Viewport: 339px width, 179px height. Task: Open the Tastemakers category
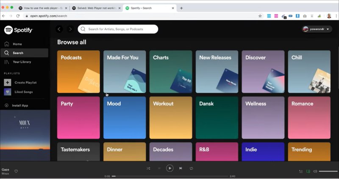pos(78,152)
